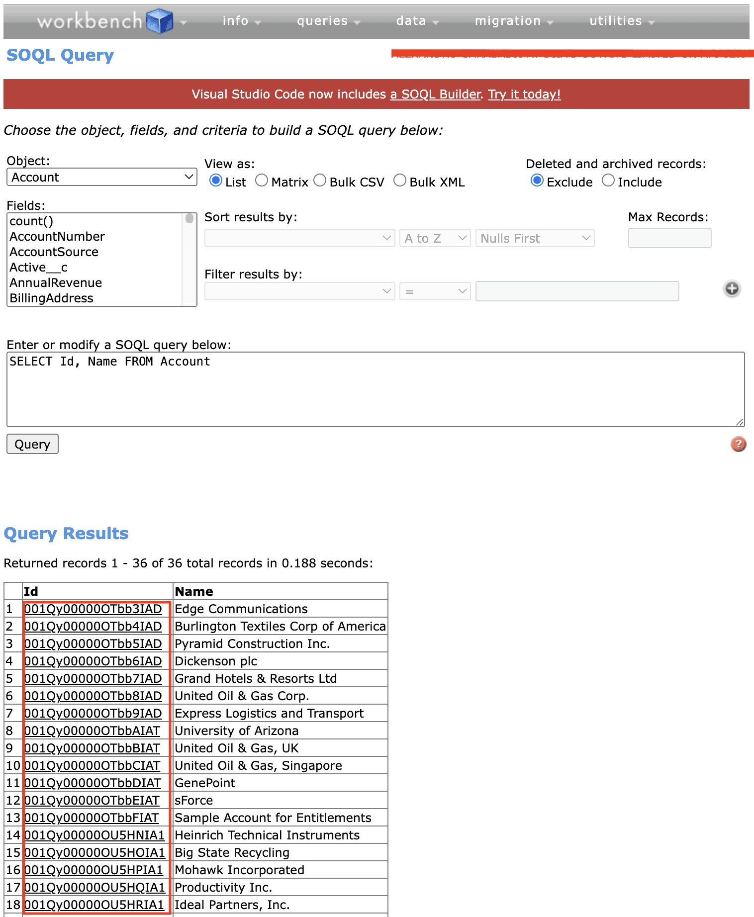
Task: Add a filter row with plus icon
Action: pos(732,288)
